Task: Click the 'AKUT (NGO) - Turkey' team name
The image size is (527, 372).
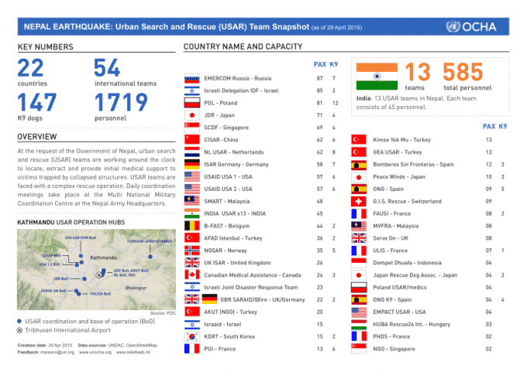Action: 231,312
